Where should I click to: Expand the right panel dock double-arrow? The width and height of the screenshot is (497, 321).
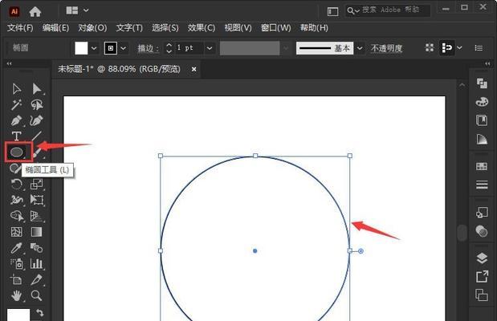[487, 63]
